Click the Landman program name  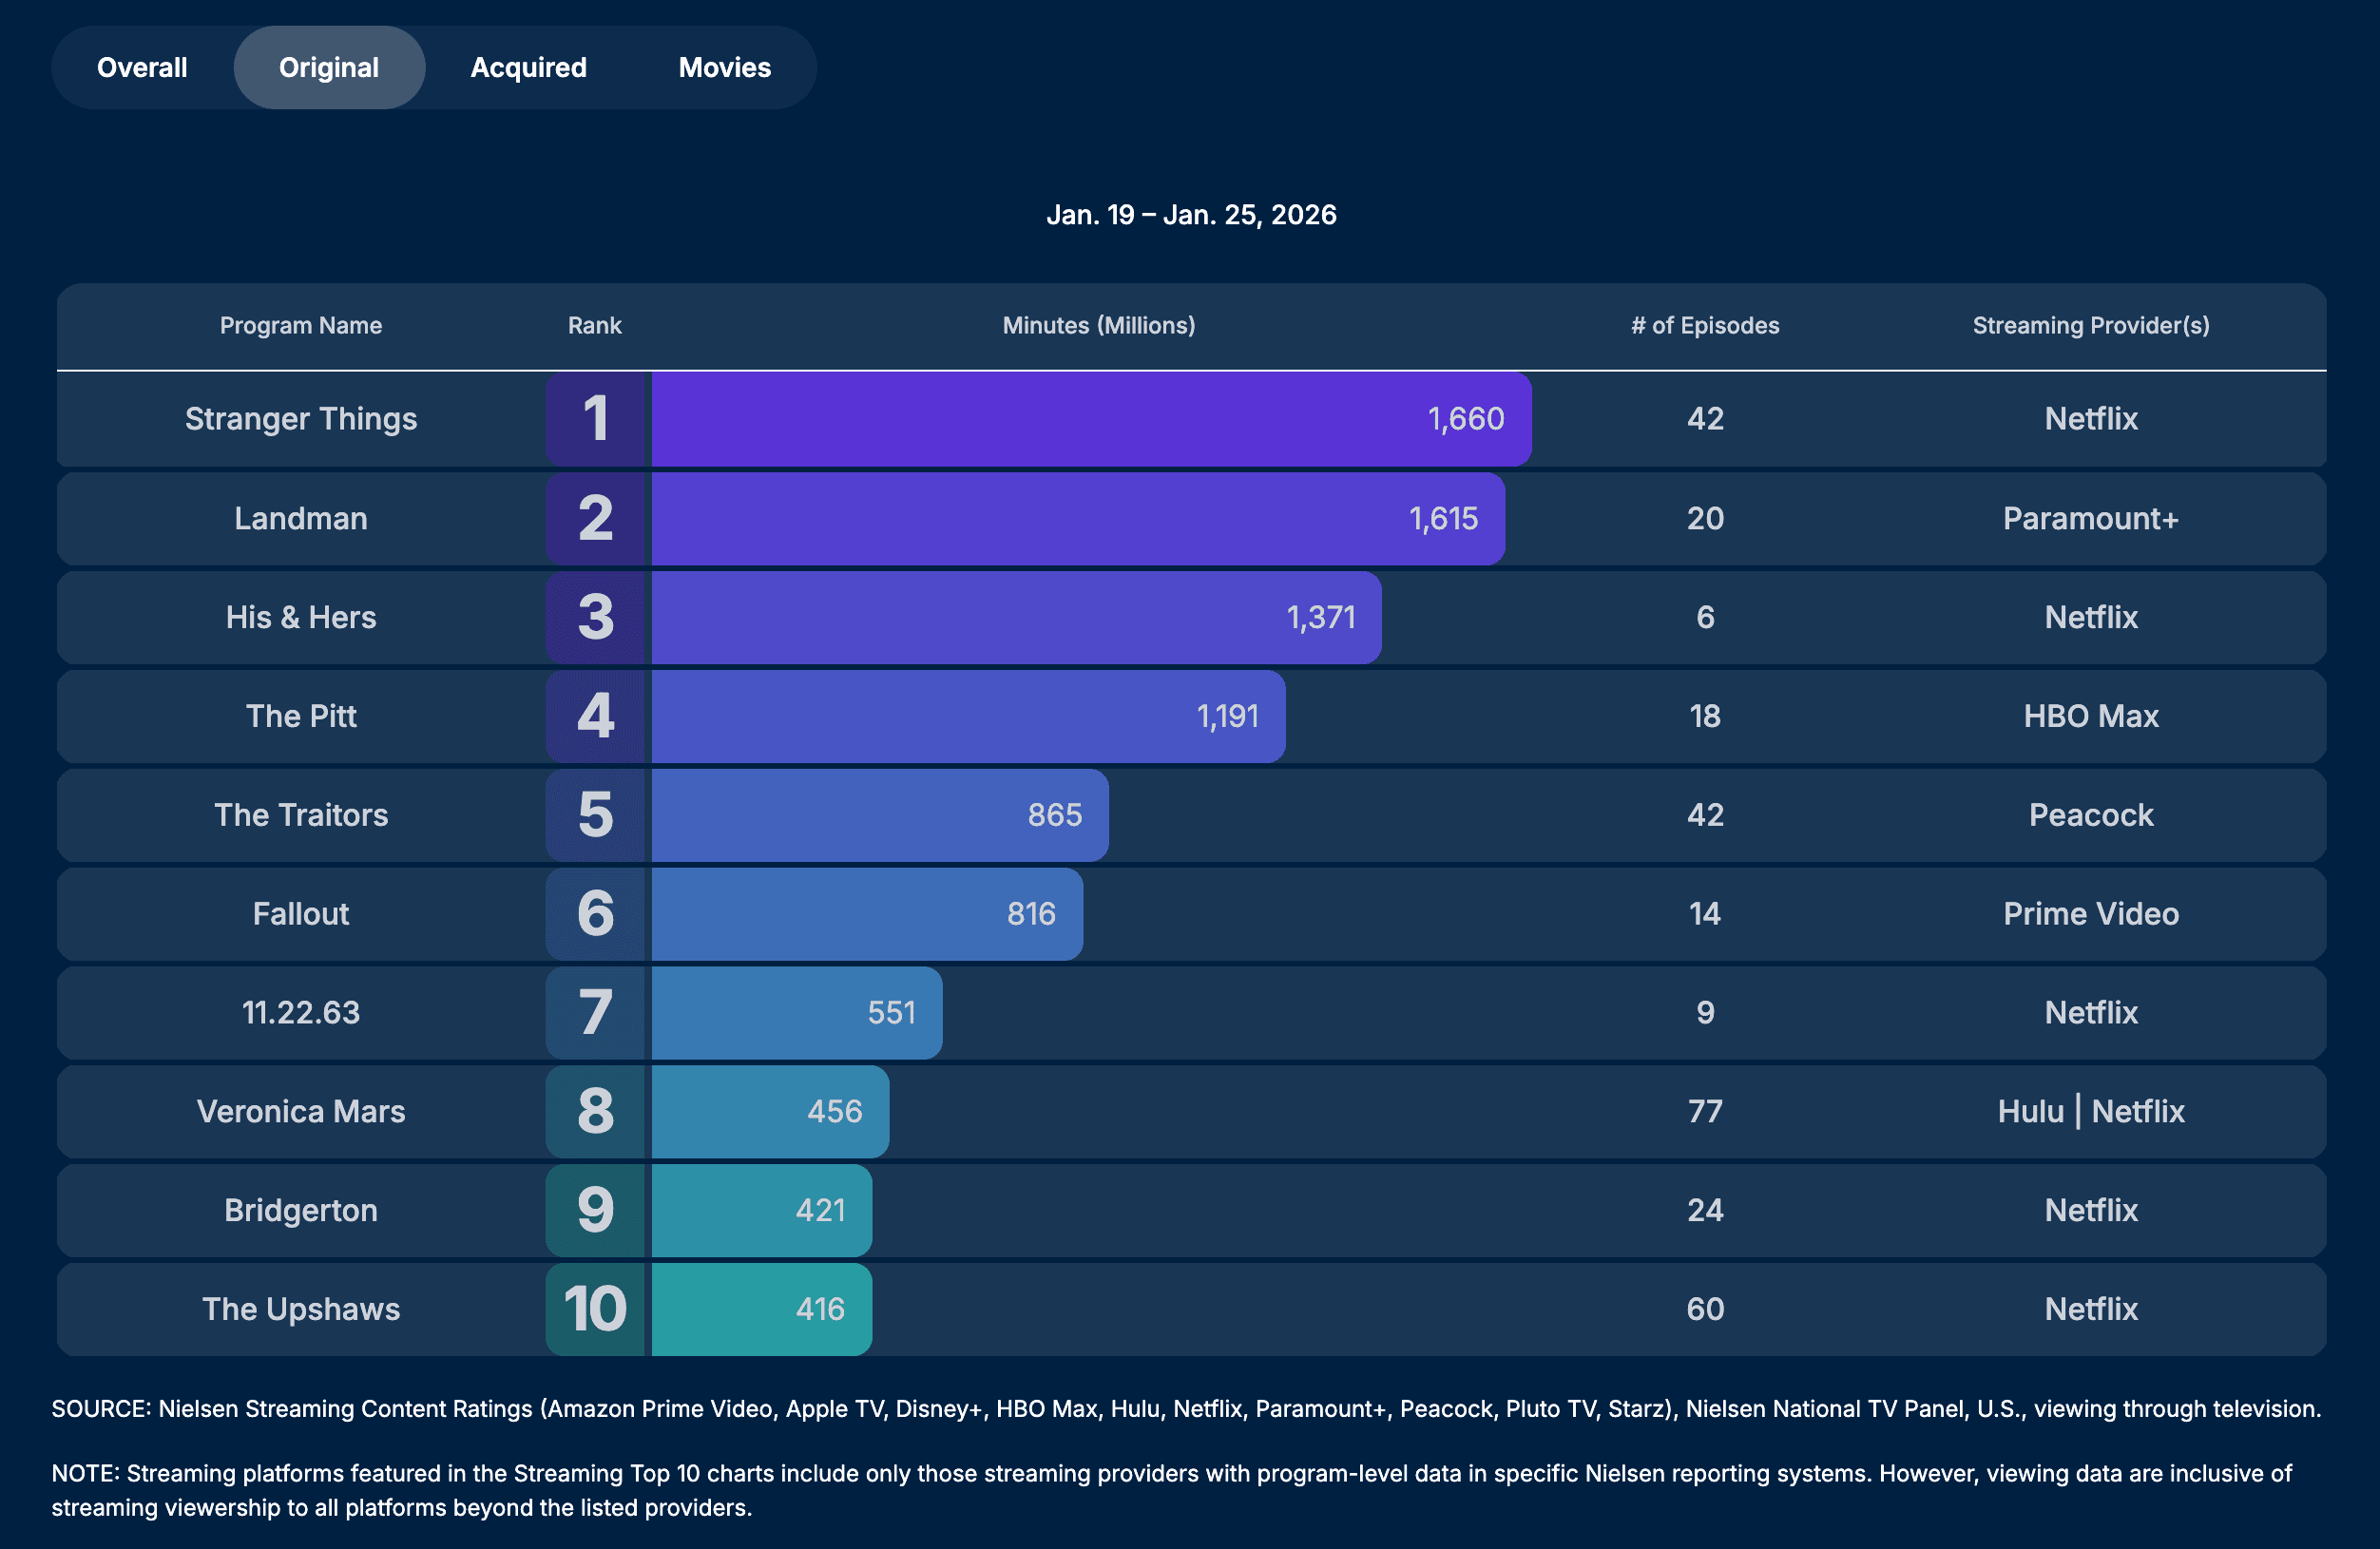[300, 518]
